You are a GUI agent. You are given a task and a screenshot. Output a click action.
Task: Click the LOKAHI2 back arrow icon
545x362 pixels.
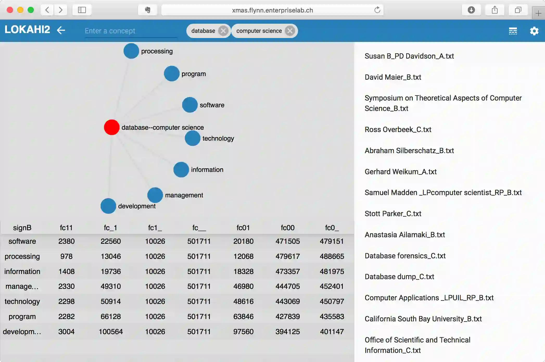click(61, 30)
